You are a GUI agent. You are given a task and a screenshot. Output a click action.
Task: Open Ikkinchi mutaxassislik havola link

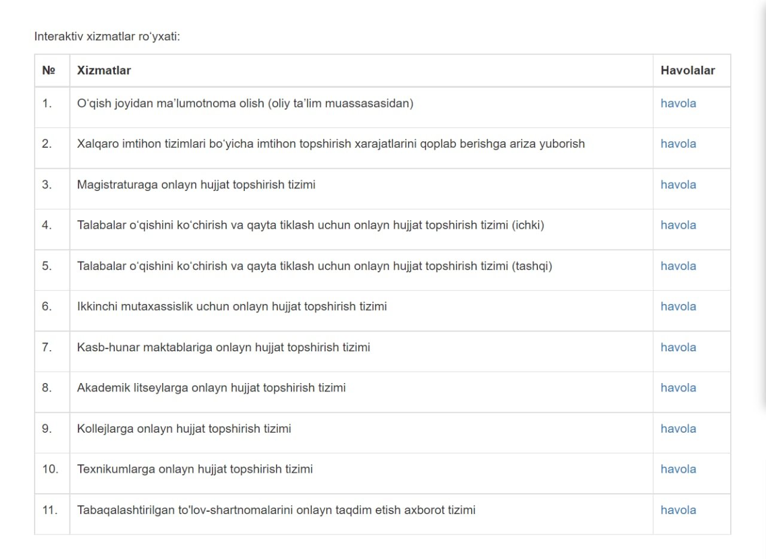pos(678,306)
